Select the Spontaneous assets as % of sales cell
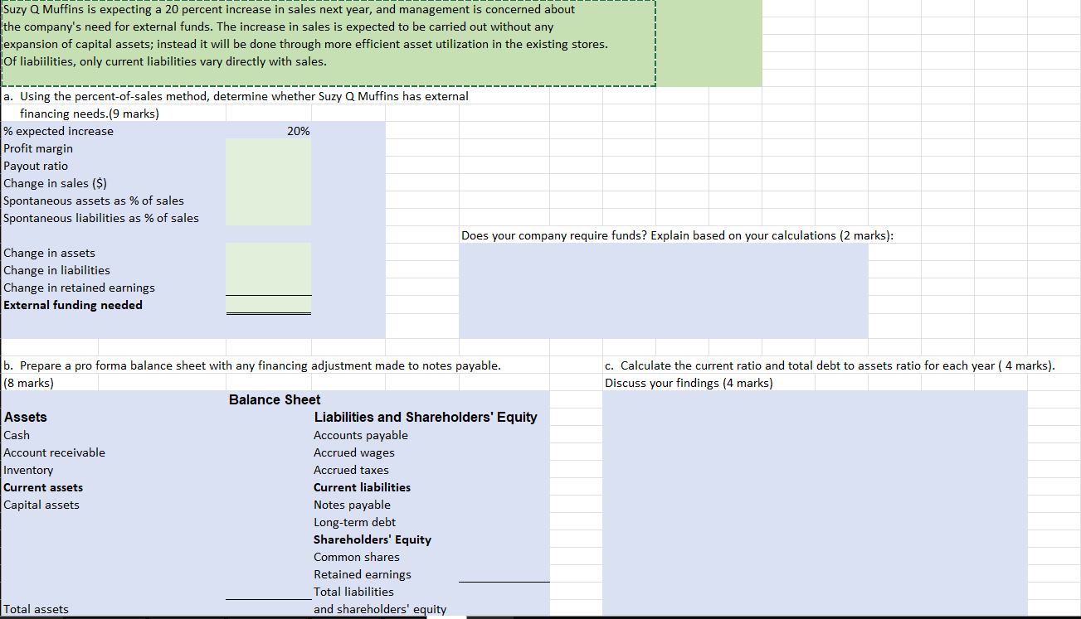The image size is (1081, 619). point(268,201)
